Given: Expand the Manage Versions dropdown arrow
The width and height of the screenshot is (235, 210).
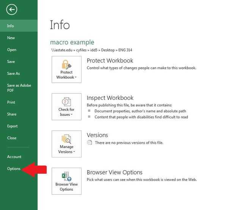Looking at the screenshot, I should coord(74,152).
